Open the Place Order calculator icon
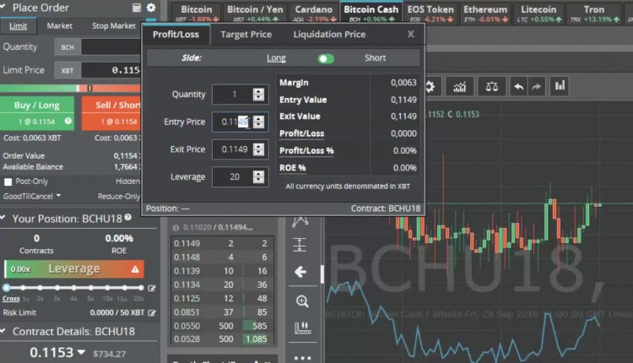Screen dimensions: 633x363 137,8
